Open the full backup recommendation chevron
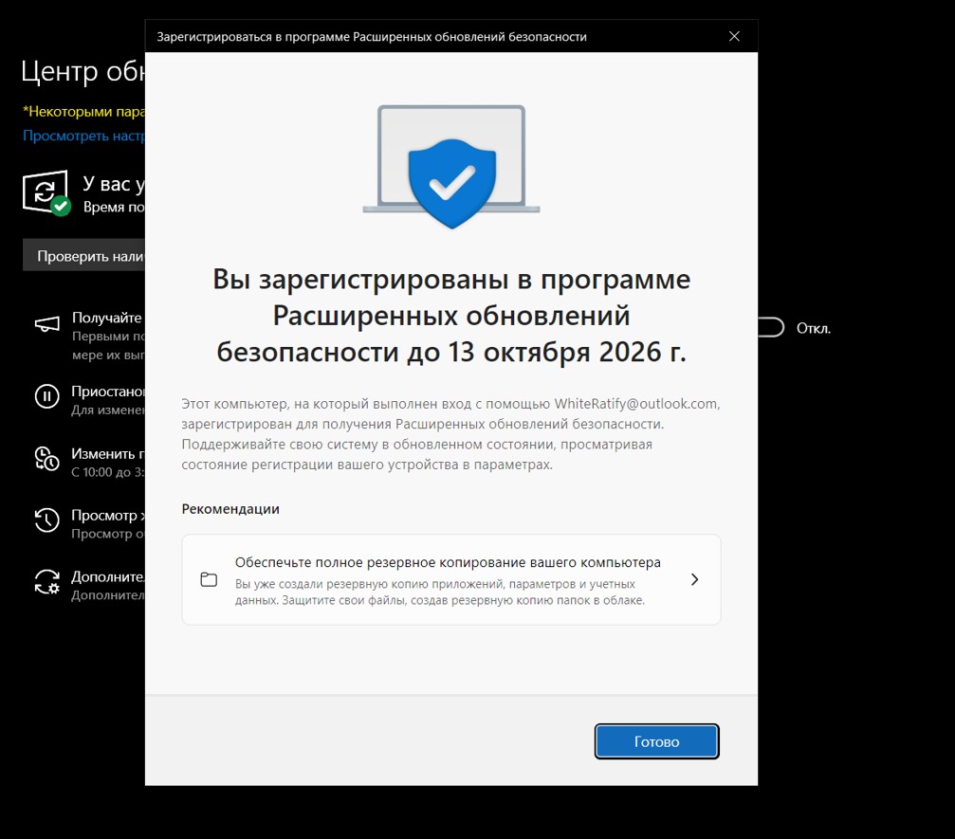Image resolution: width=955 pixels, height=839 pixels. point(694,579)
